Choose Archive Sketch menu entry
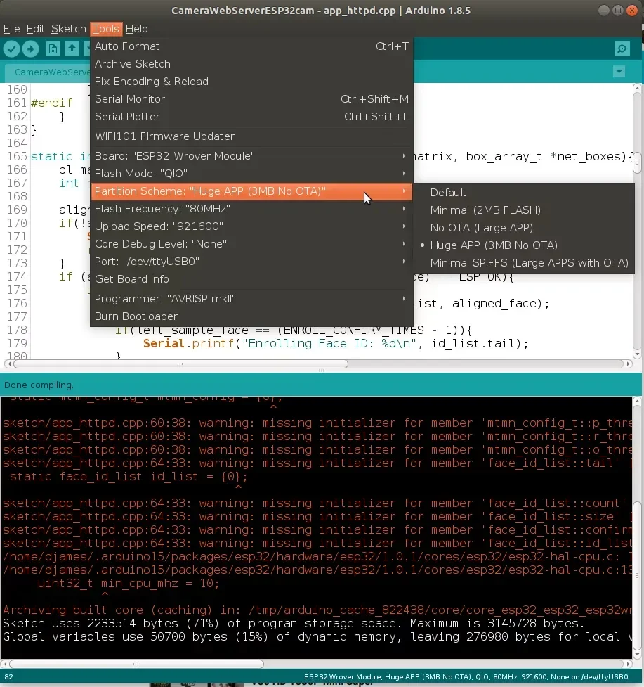Image resolution: width=644 pixels, height=687 pixels. pyautogui.click(x=251, y=64)
